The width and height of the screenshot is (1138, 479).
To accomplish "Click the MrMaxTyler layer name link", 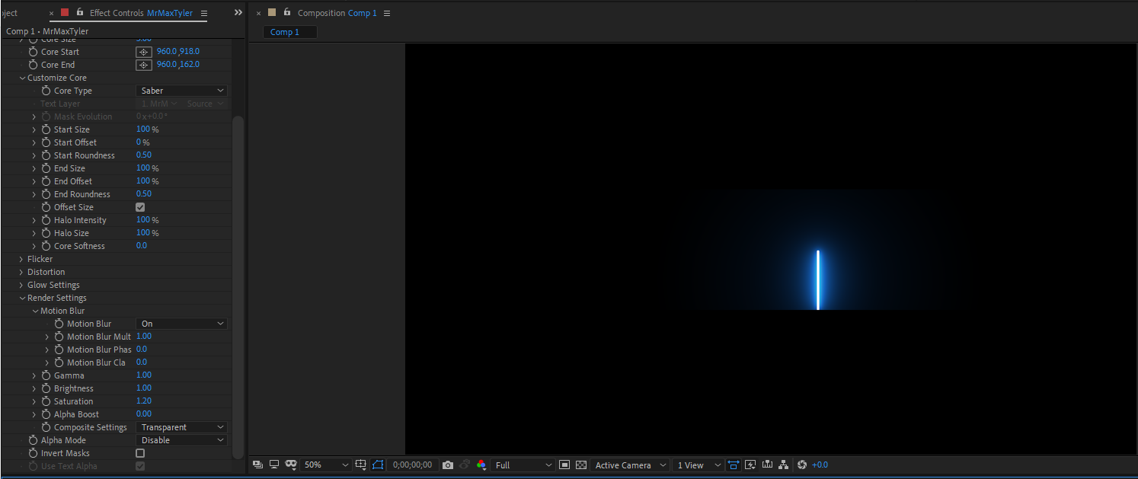I will [x=169, y=12].
